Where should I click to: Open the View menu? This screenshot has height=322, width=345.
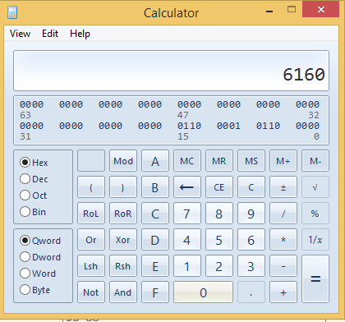coord(20,34)
